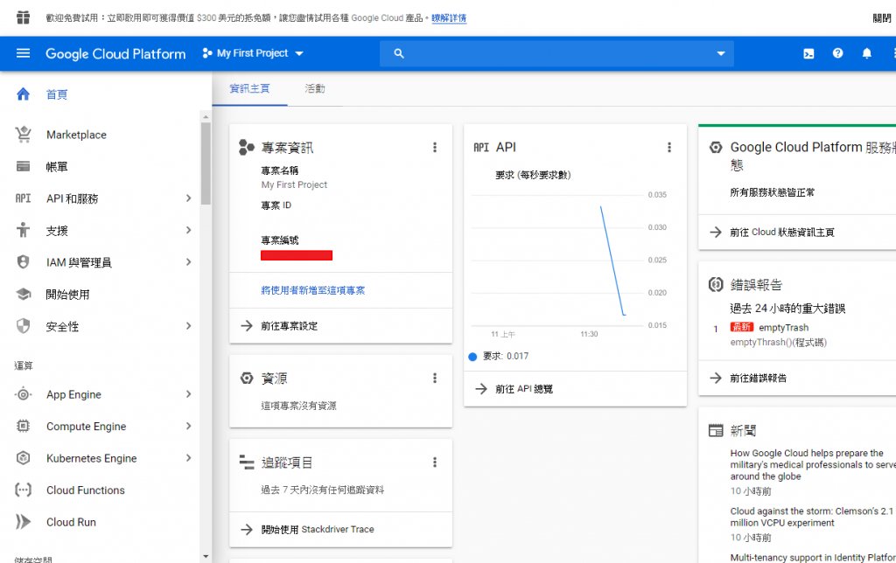Screen dimensions: 896x563
Task: Click the sidebar scroll down arrow
Action: [206, 556]
